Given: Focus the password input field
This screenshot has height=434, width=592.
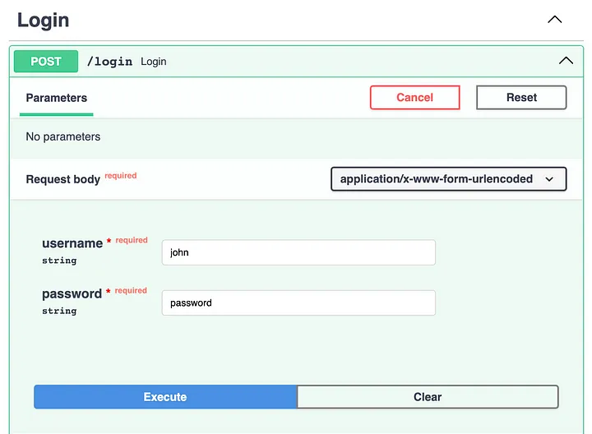Looking at the screenshot, I should 298,302.
